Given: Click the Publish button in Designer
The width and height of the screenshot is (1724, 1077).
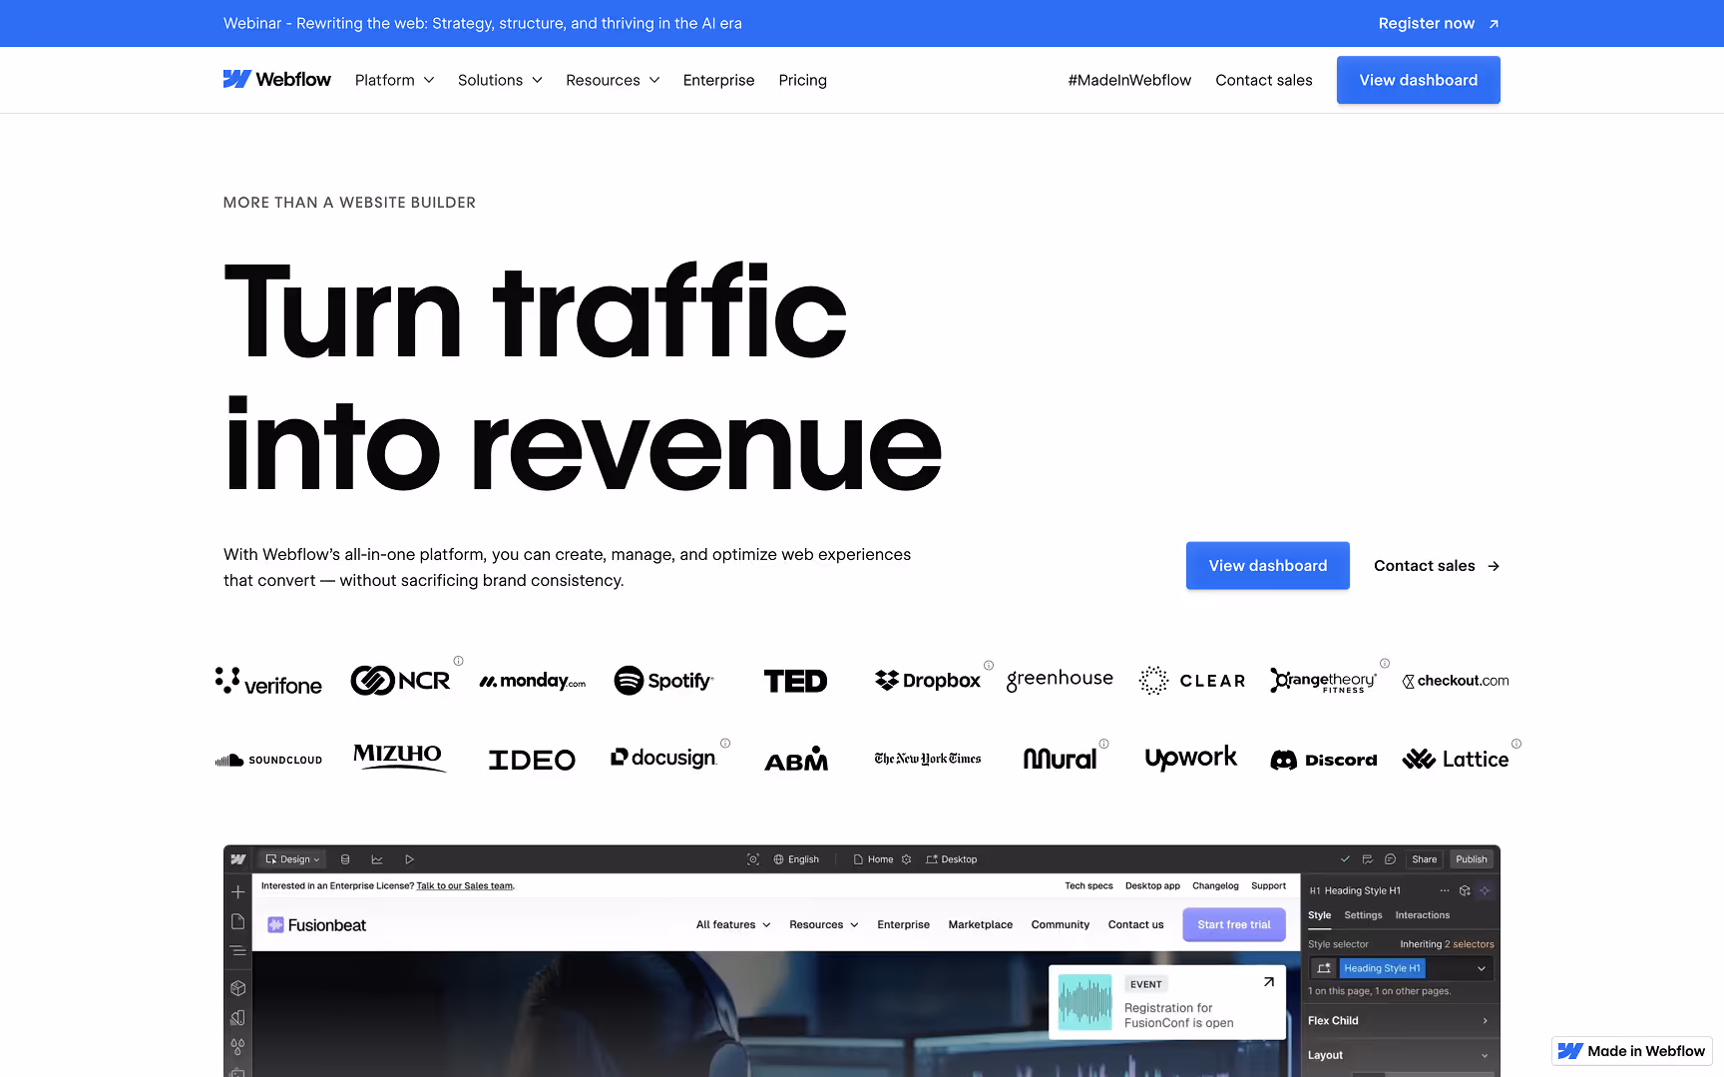Looking at the screenshot, I should tap(1472, 859).
